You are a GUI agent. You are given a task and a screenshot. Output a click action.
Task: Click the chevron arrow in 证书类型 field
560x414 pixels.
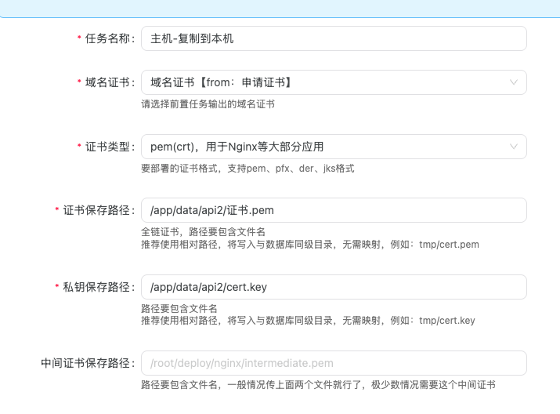pos(514,147)
